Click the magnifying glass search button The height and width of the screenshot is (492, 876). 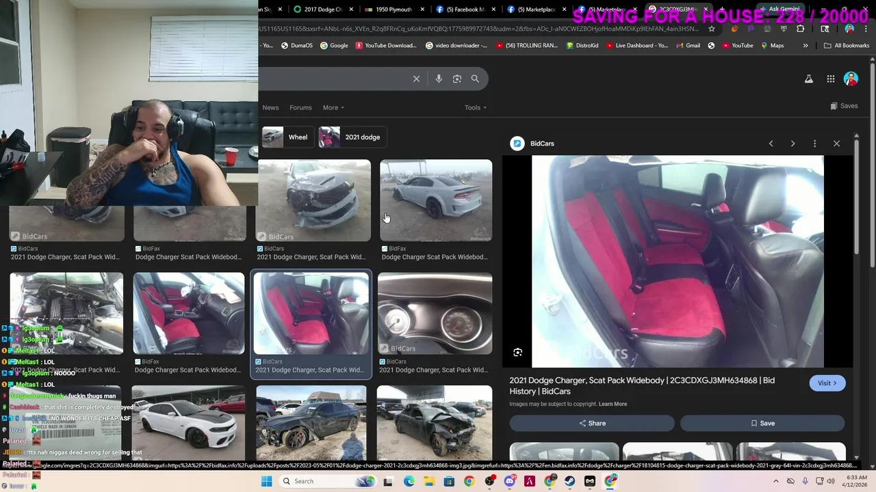[x=475, y=79]
